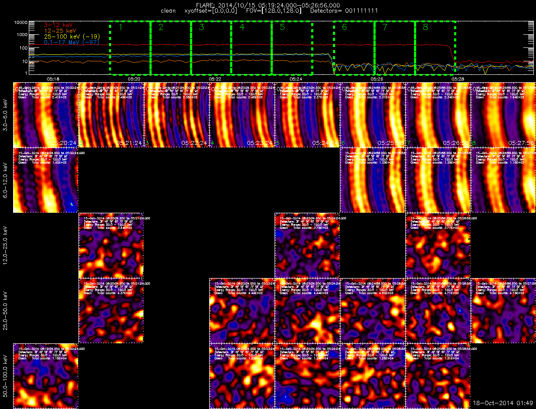This screenshot has width=536, height=409.
Task: View the 25-50 keV image for interval 8
Action: [x=503, y=311]
